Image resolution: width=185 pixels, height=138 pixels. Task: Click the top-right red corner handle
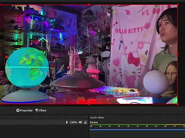[x=178, y=5]
